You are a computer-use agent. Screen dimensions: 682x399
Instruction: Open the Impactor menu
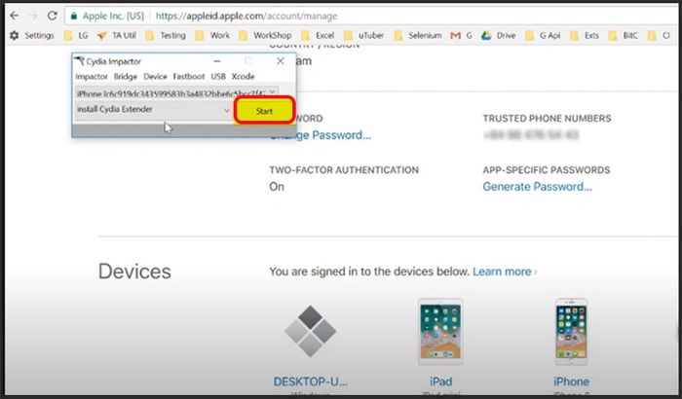(x=92, y=77)
